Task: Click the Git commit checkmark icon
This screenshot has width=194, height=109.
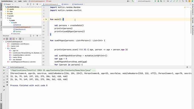Action: [x=174, y=1]
